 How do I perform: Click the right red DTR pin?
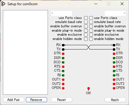click(x=114, y=54)
